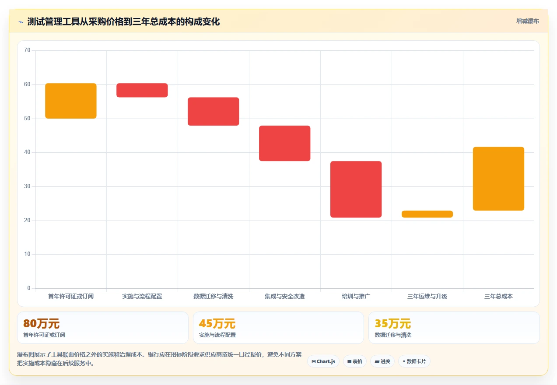
Task: Click the chart title 测试管理工具从采购价格到三年总成本的构成变化
Action: (123, 22)
